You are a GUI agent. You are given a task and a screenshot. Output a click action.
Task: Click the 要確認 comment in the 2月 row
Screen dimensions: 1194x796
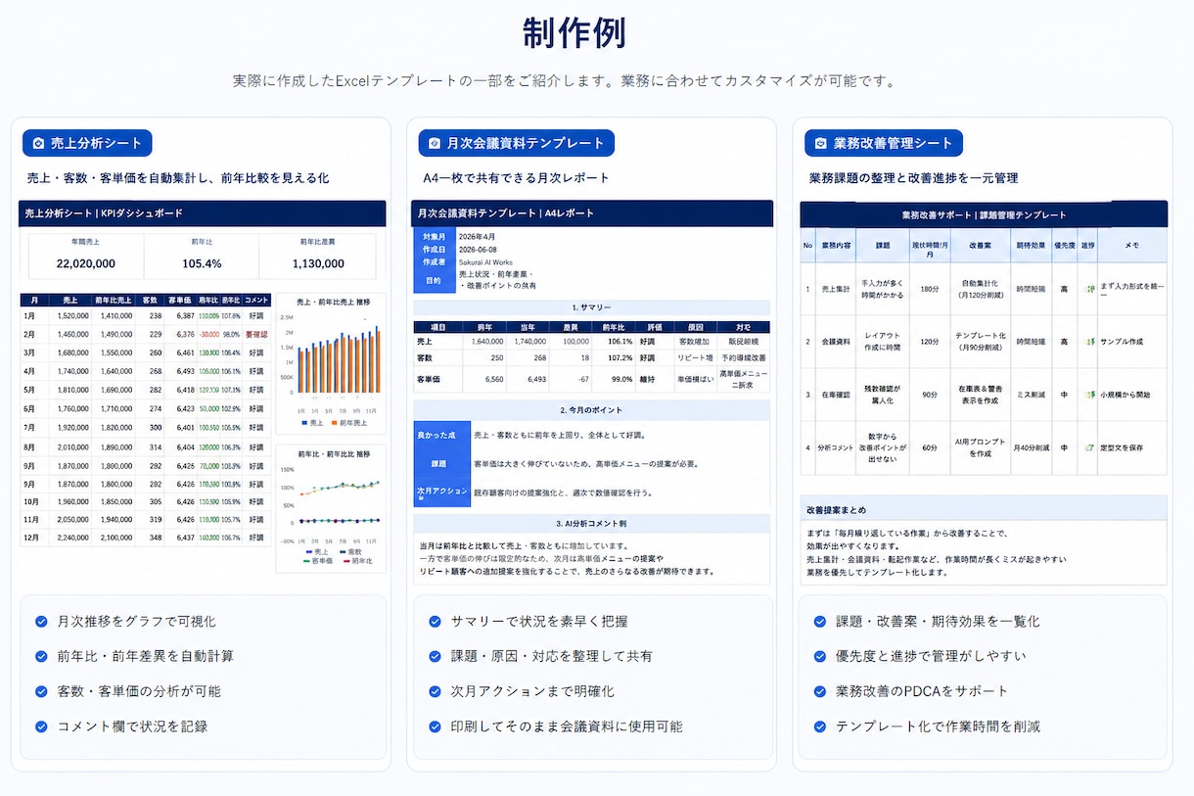tap(255, 334)
